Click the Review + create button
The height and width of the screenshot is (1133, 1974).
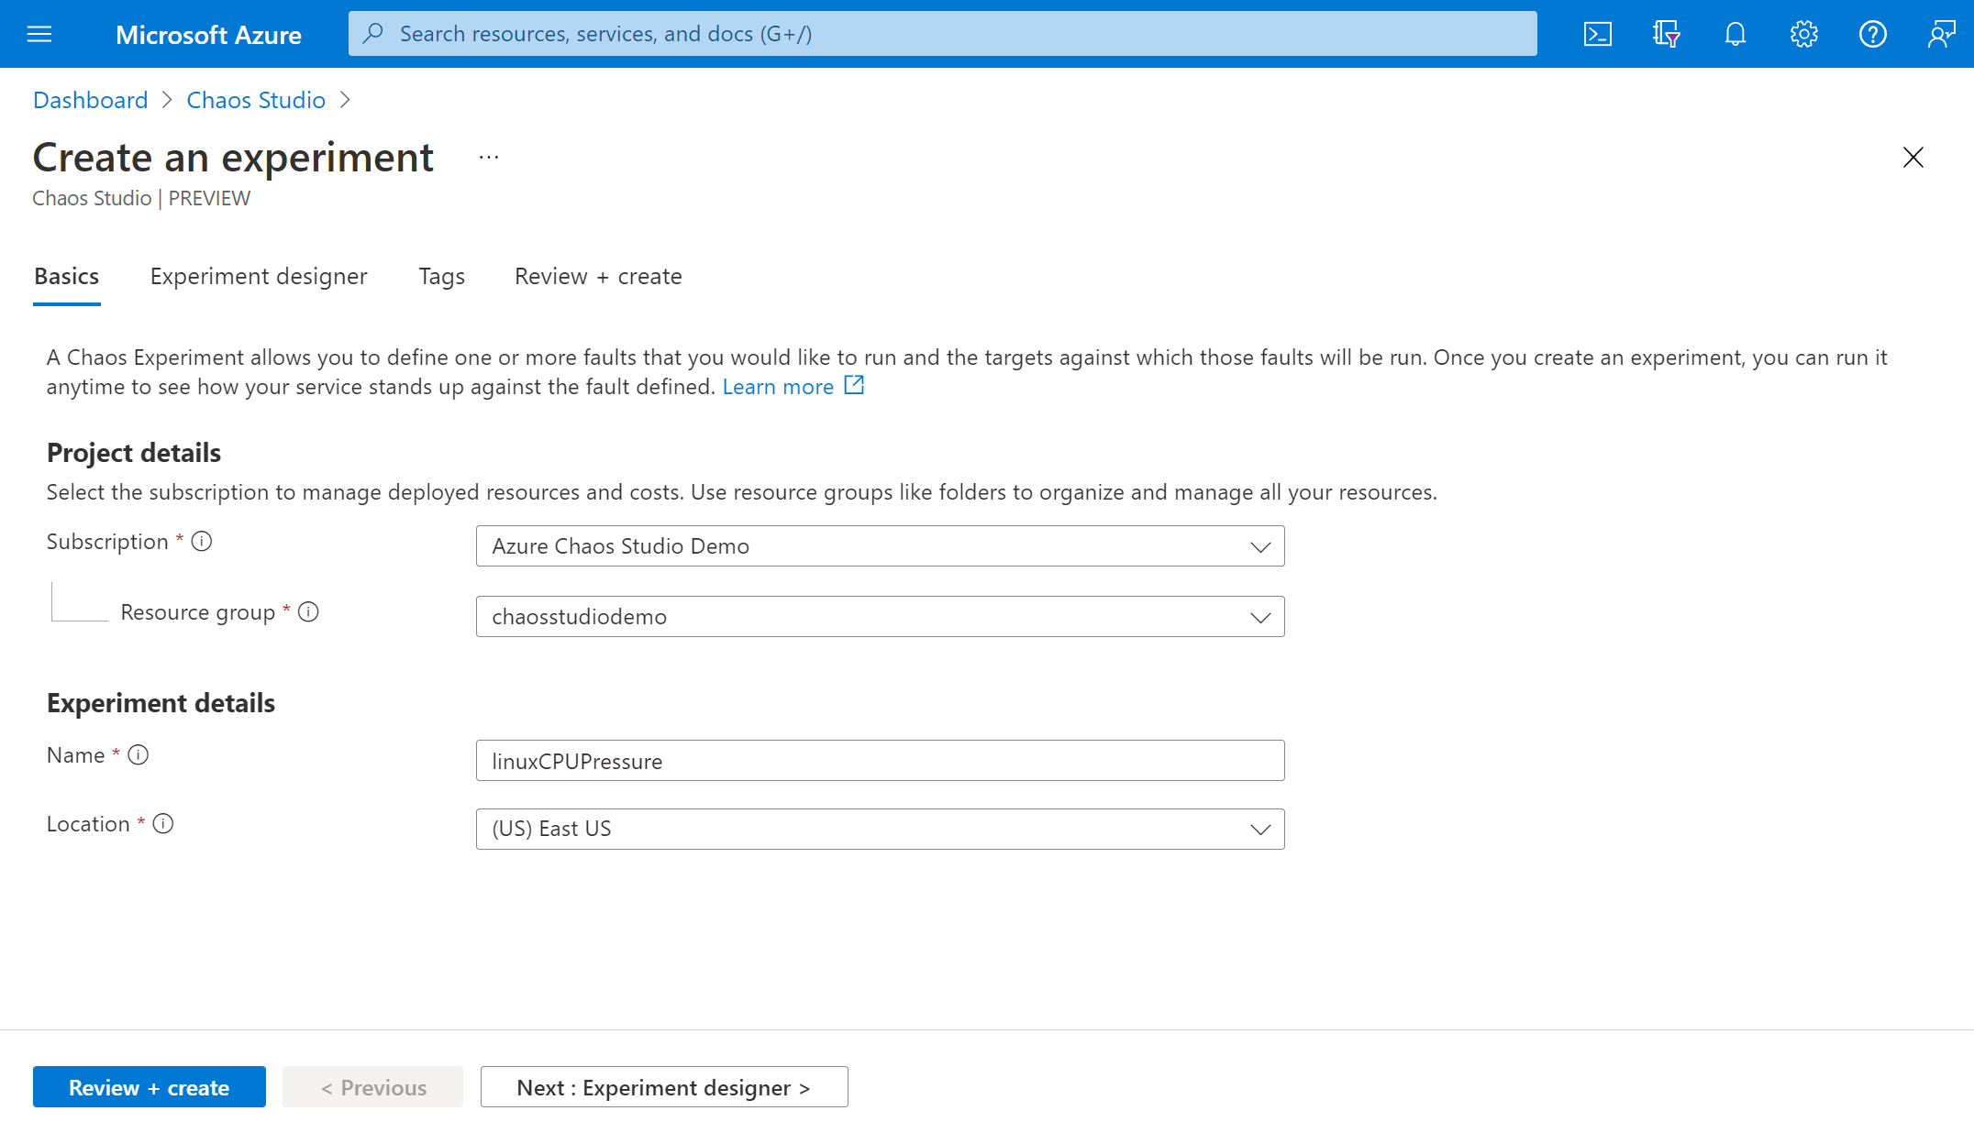tap(150, 1087)
